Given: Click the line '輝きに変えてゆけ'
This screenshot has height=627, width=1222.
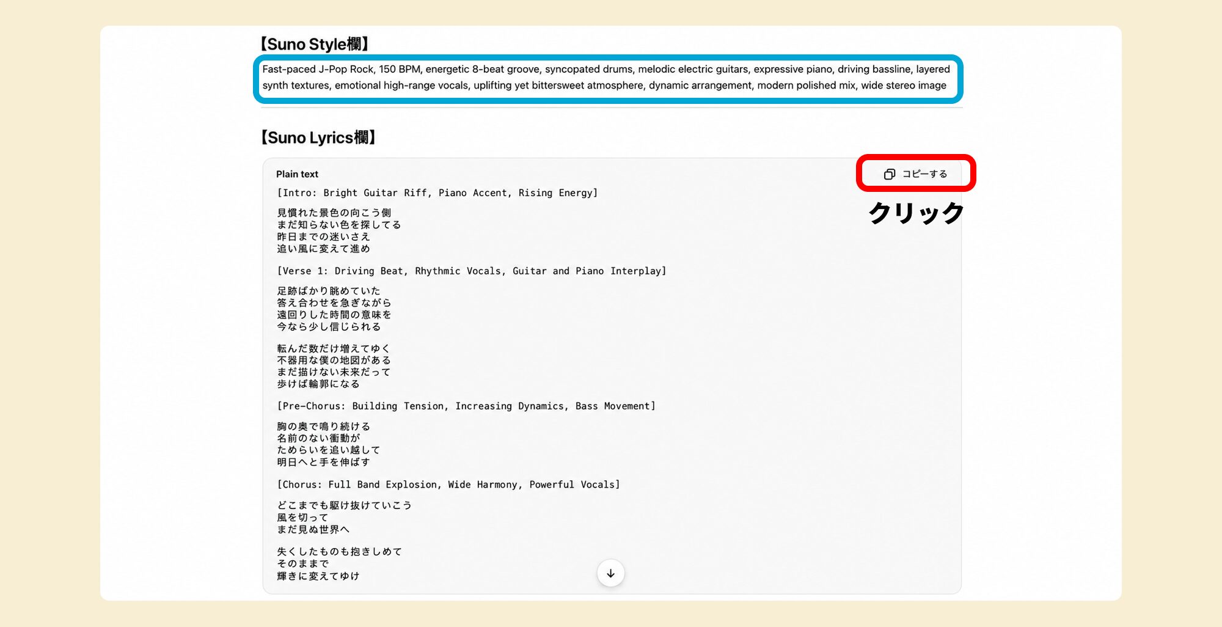Looking at the screenshot, I should click(x=318, y=576).
